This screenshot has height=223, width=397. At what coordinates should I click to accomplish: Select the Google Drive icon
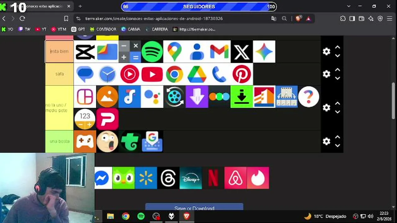pos(197,74)
